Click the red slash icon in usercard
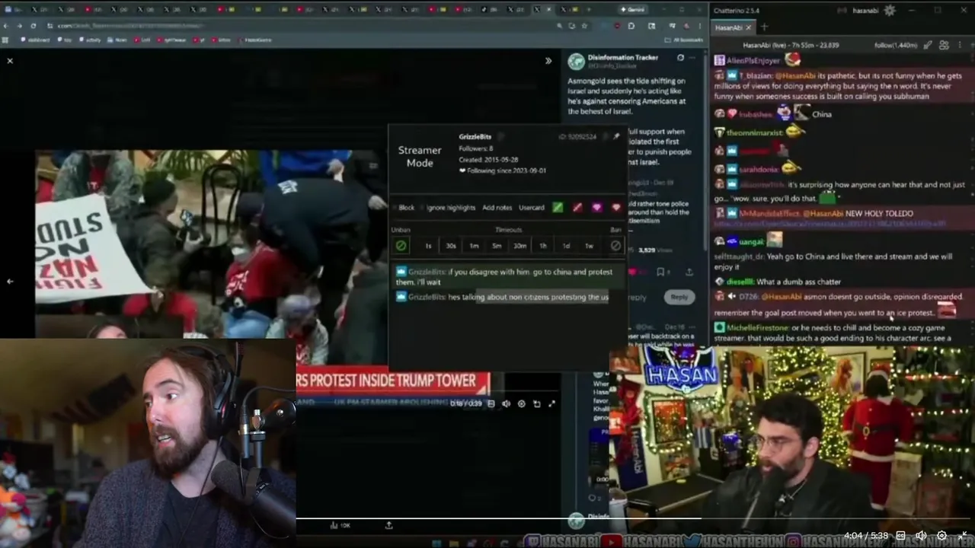 pyautogui.click(x=577, y=207)
